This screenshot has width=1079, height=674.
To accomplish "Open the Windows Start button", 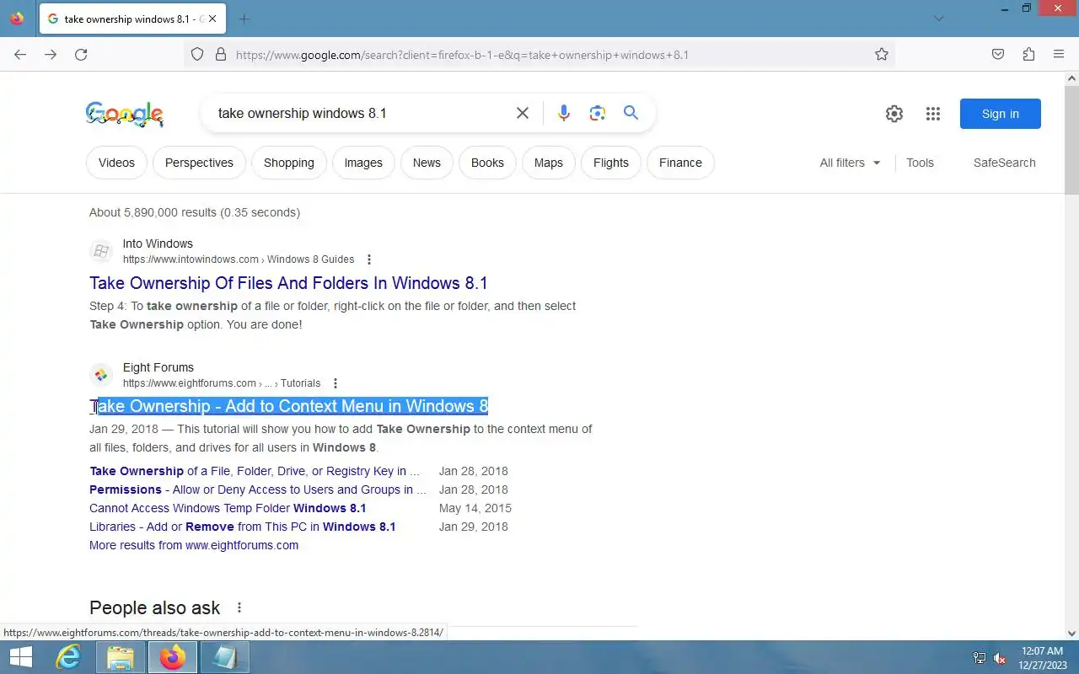I will (20, 657).
